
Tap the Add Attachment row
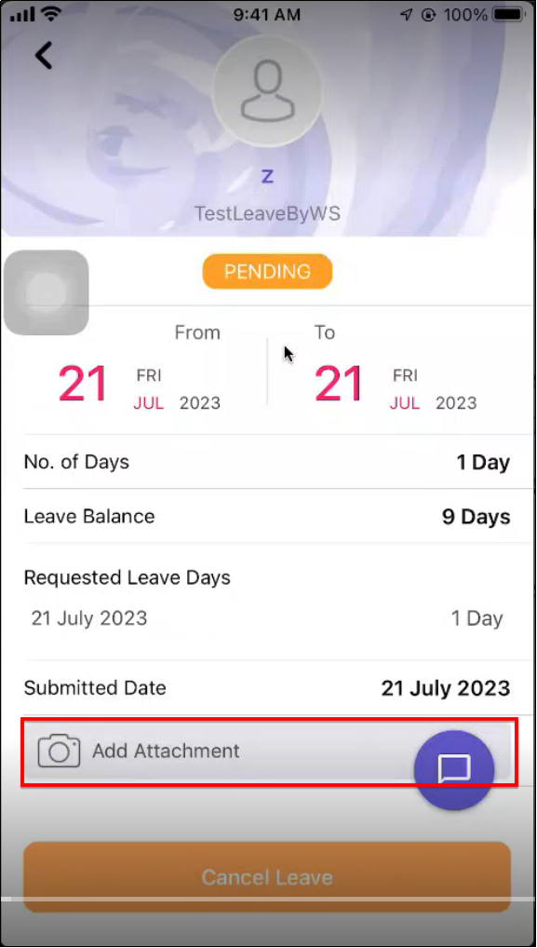coord(269,751)
